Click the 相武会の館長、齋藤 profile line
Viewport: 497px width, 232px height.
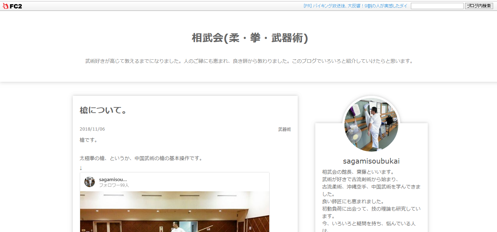pos(358,172)
